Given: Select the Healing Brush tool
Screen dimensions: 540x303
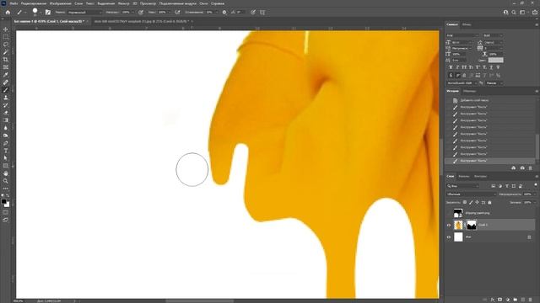Looking at the screenshot, I should click(6, 82).
